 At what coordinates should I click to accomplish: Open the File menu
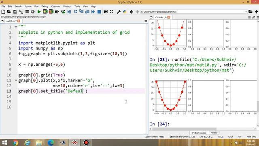[x=3, y=6]
